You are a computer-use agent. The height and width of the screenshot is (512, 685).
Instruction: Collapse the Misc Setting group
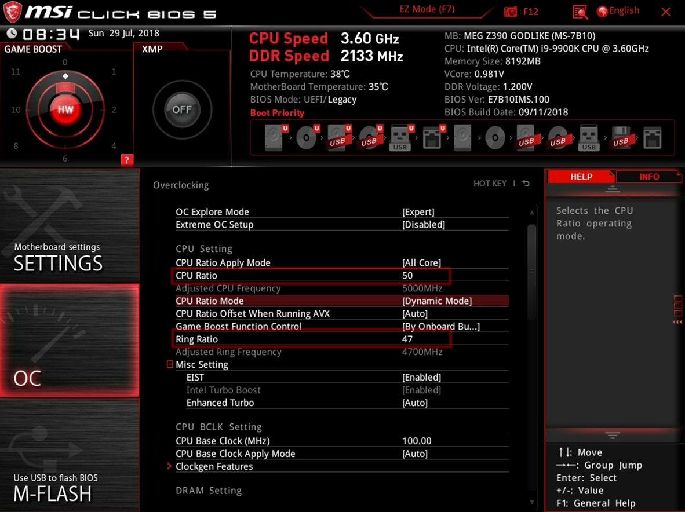coord(170,364)
